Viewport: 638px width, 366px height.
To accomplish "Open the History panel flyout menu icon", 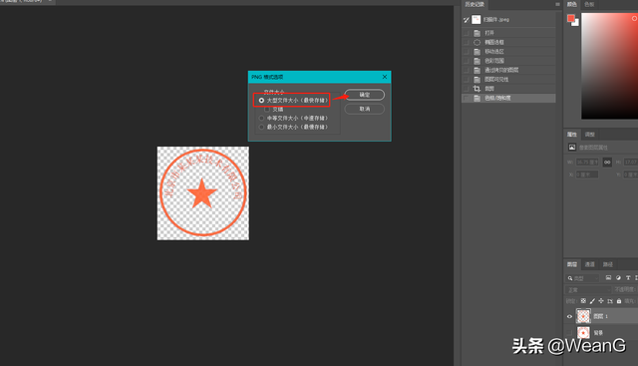I will pyautogui.click(x=557, y=4).
